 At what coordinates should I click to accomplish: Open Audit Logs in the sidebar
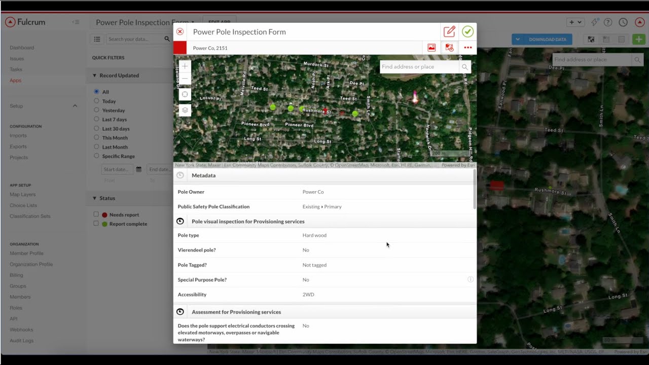(x=21, y=341)
